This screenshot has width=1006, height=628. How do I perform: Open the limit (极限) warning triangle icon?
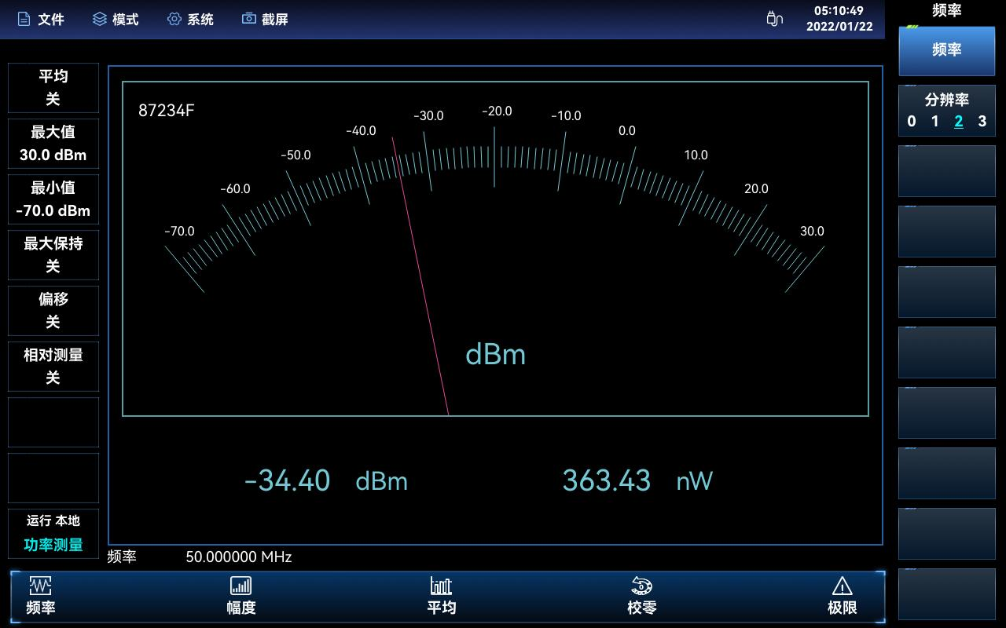pos(842,586)
